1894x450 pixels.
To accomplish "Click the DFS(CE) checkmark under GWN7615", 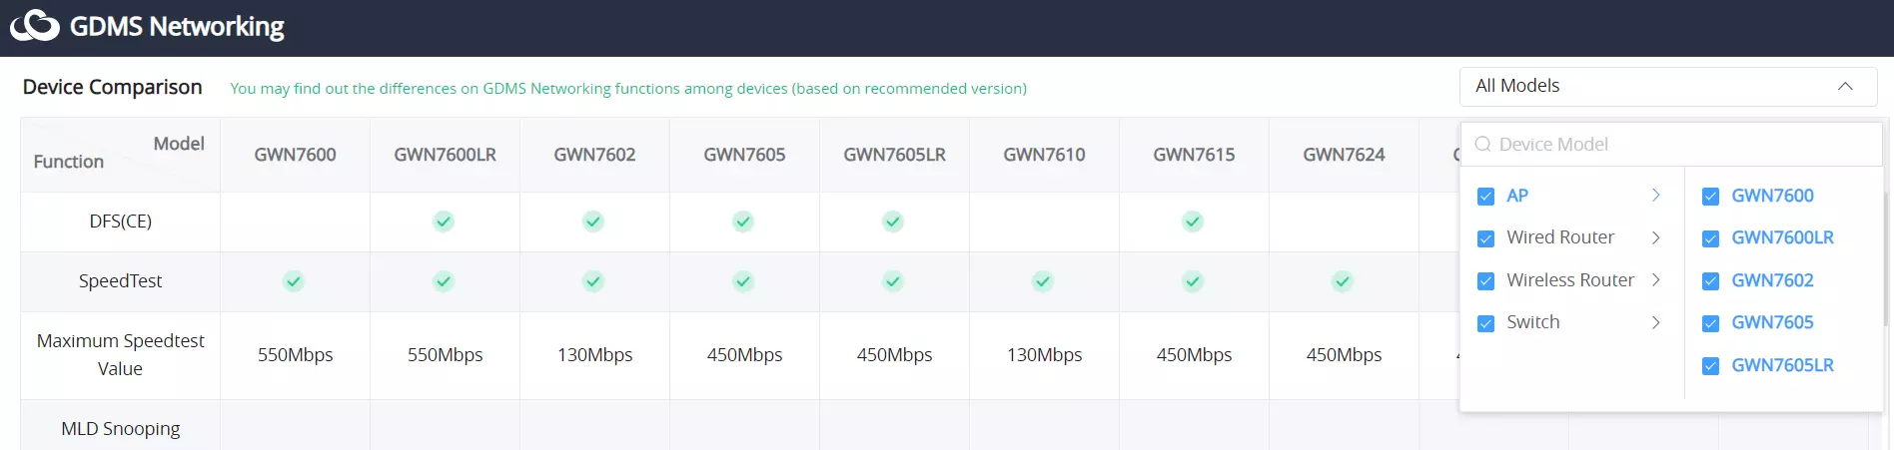I will point(1193,222).
